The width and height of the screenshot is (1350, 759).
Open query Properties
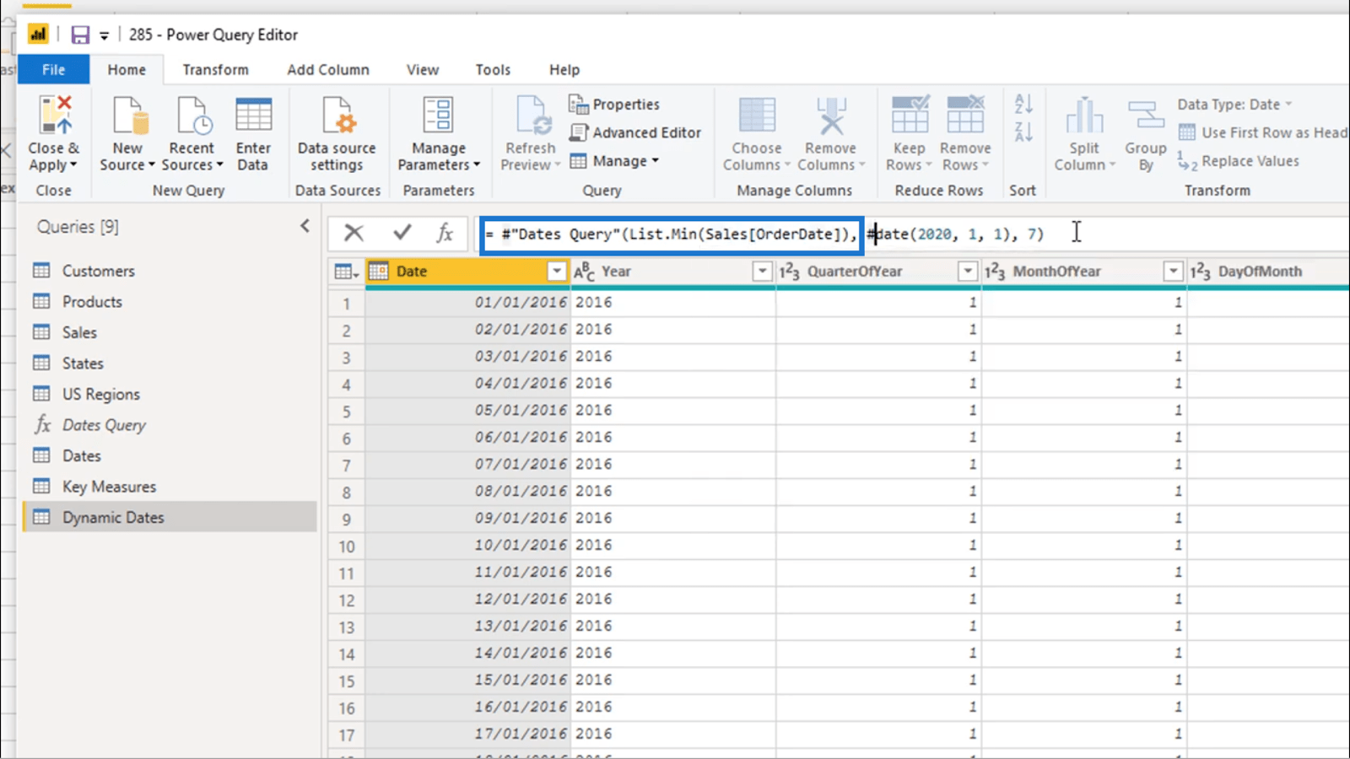coord(615,104)
